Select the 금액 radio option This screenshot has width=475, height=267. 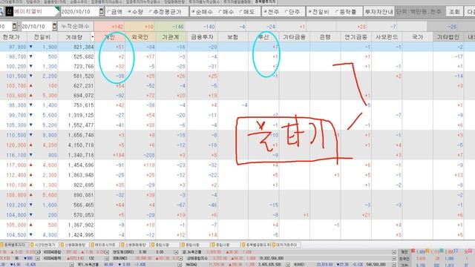[x=114, y=12]
